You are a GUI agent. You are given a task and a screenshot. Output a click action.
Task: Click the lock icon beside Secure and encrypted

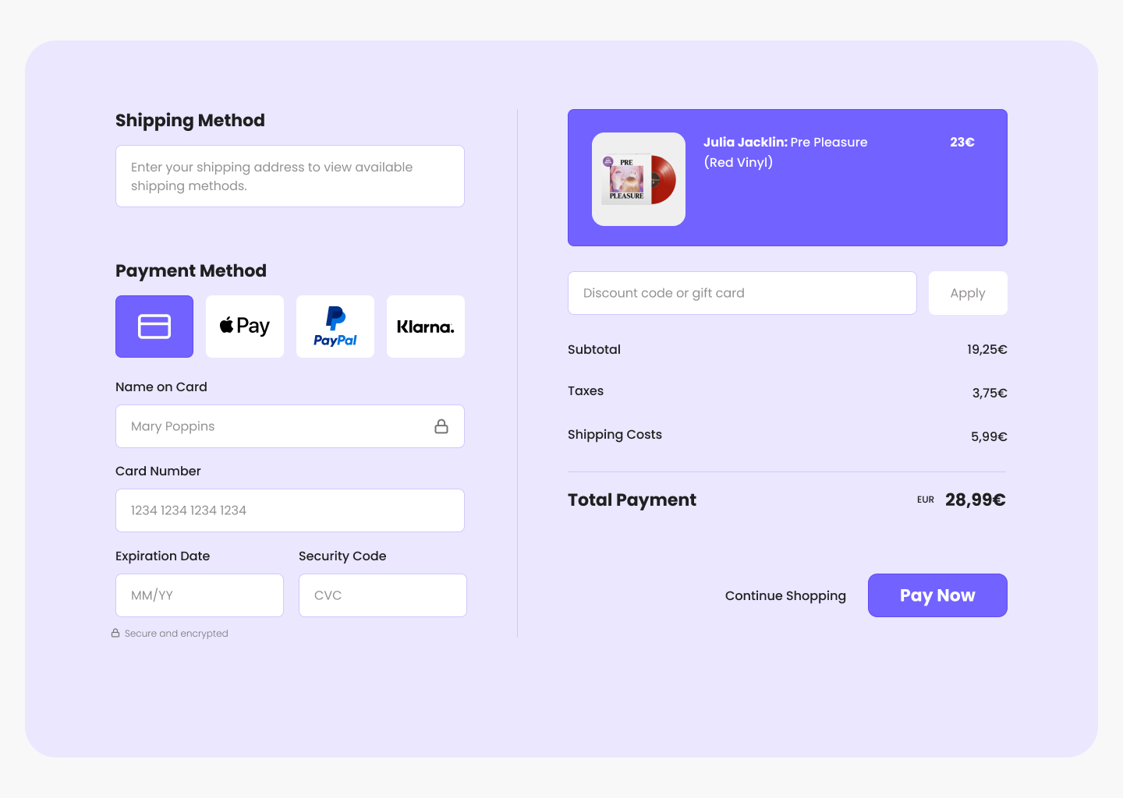(x=115, y=634)
